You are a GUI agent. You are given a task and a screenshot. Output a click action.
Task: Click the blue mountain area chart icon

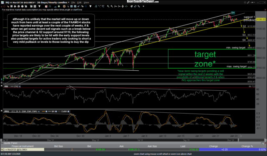[x=55, y=7]
